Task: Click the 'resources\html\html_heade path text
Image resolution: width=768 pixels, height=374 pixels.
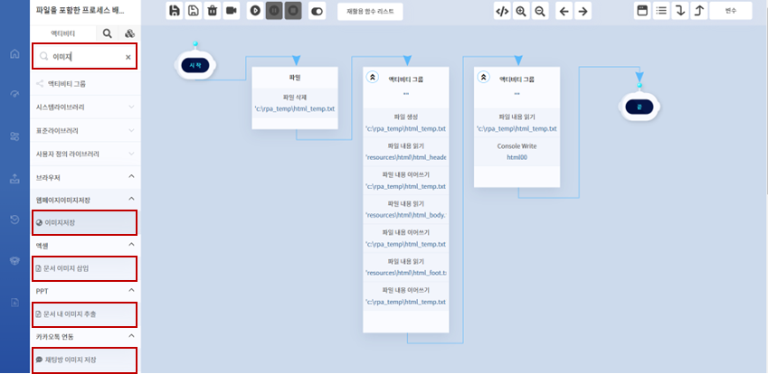Action: pyautogui.click(x=406, y=157)
